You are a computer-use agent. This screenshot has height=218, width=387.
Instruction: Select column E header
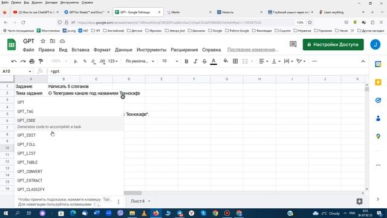(x=161, y=79)
